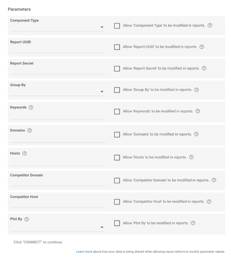Click help icon next to Keywords label
The width and height of the screenshot is (231, 259).
[31, 108]
